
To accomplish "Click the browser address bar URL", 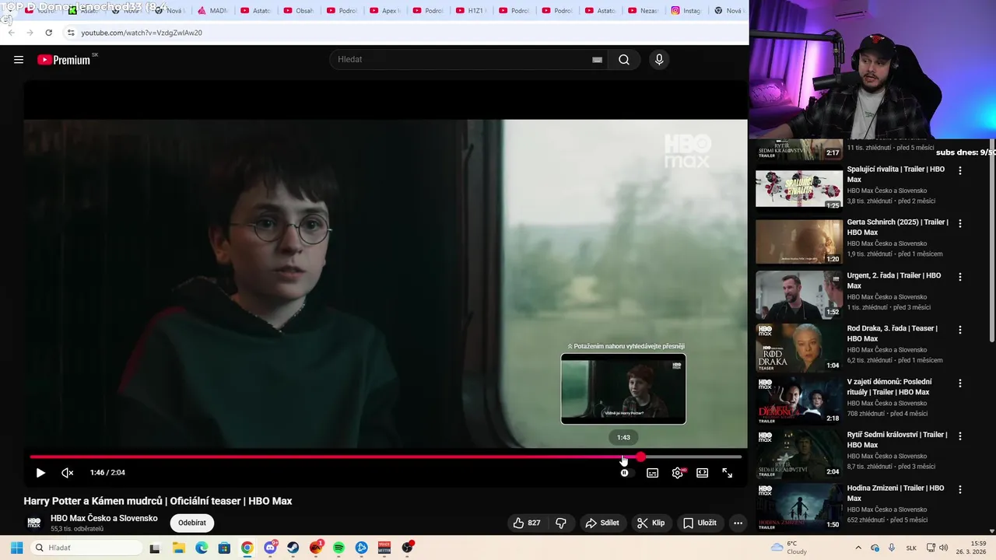I will (x=142, y=33).
